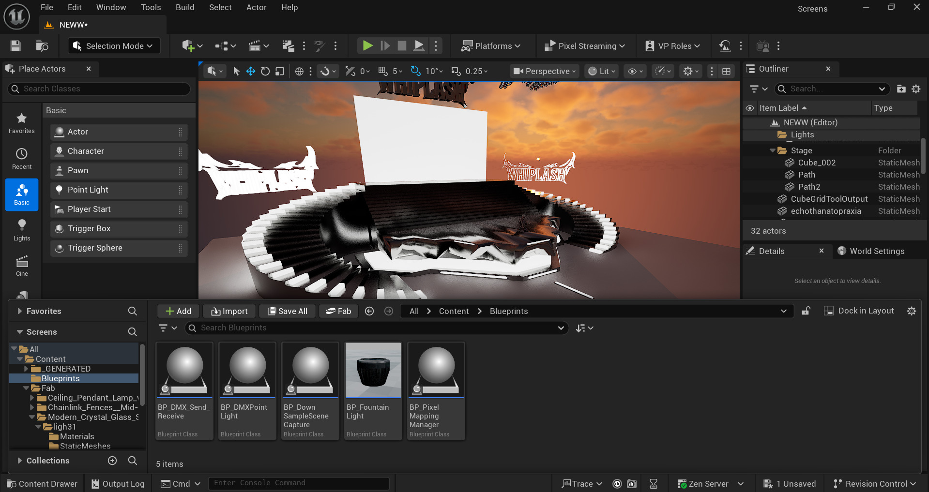Select the Lights category in Place Actors

22,230
